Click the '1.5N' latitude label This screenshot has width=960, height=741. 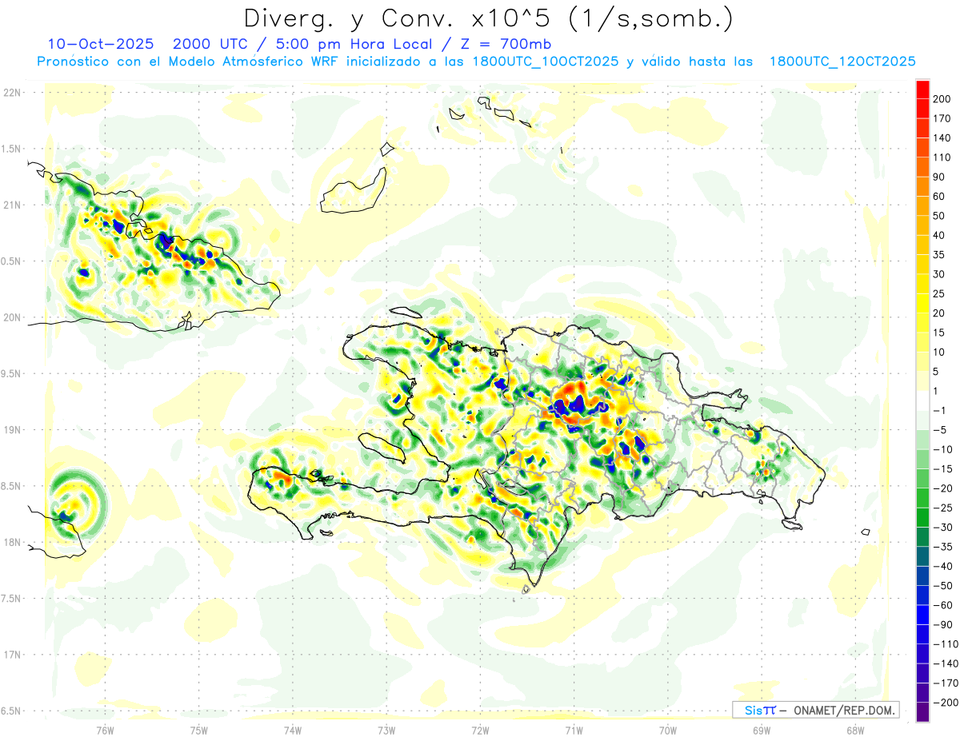[x=11, y=149]
